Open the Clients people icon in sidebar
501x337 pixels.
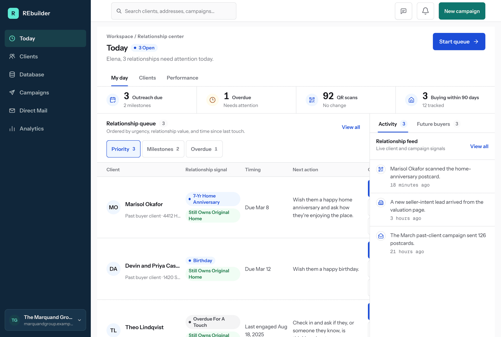click(x=12, y=56)
